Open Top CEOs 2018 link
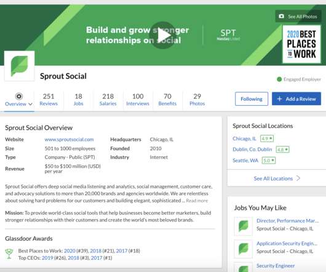 [73, 258]
